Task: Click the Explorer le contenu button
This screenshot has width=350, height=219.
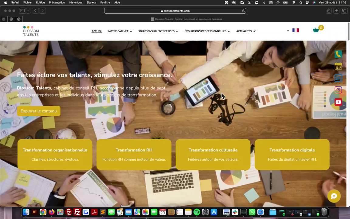Action: [39, 111]
